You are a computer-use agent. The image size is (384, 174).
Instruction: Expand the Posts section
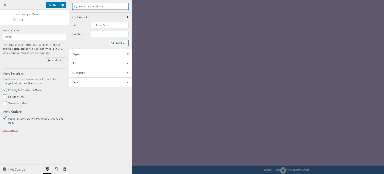point(100,64)
